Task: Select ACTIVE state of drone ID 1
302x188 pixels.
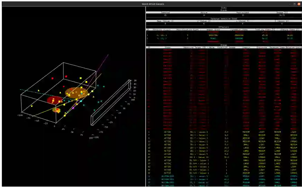Action: tap(167, 132)
